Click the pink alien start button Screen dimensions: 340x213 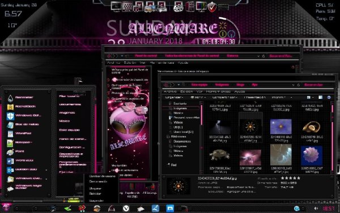click(x=6, y=207)
